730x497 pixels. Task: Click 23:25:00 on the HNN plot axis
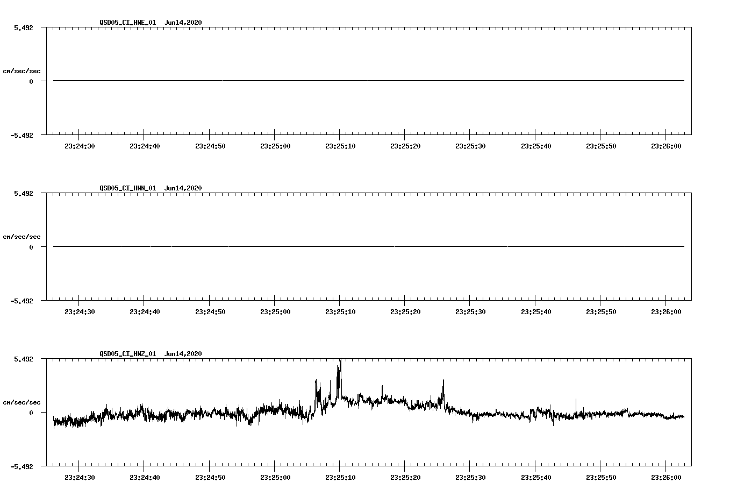(x=275, y=312)
